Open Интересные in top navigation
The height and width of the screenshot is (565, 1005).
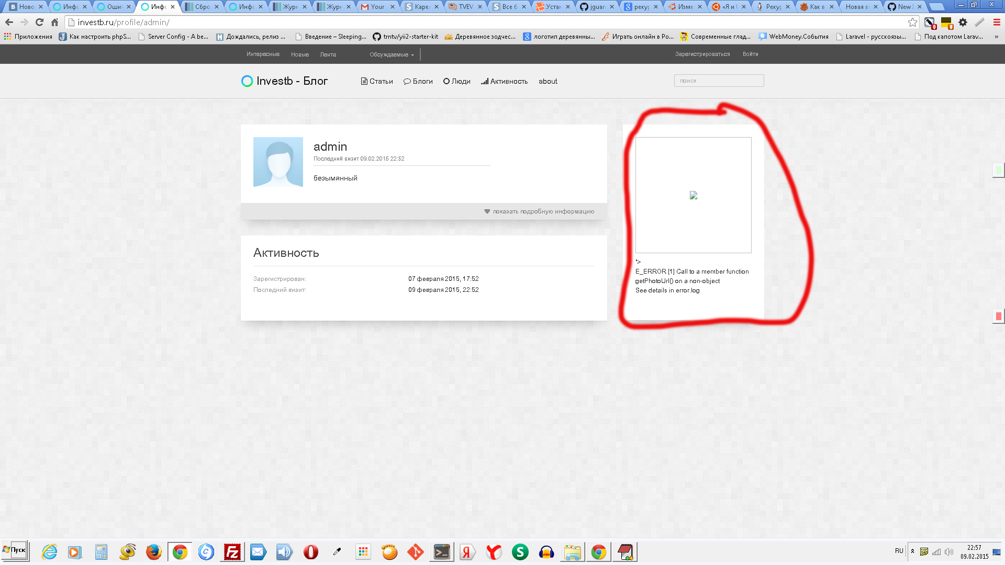[263, 54]
